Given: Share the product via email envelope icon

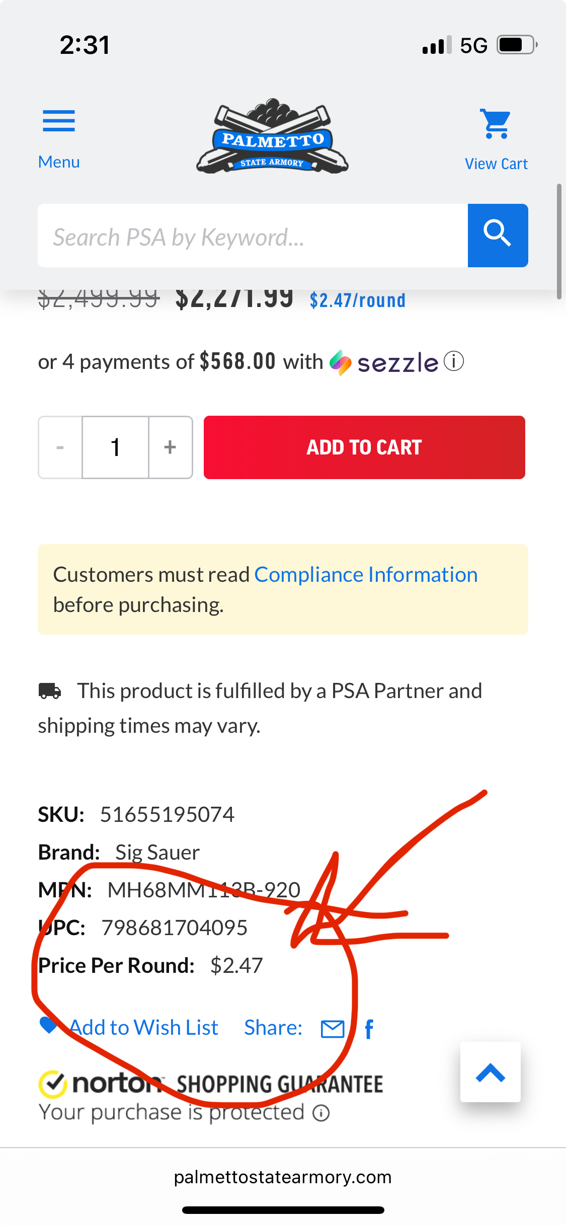Looking at the screenshot, I should coord(333,1029).
